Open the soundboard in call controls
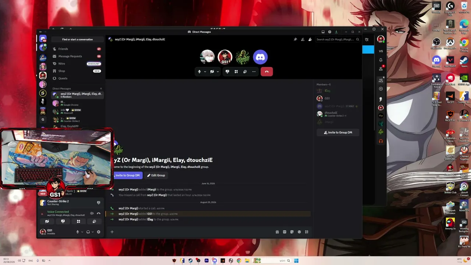The width and height of the screenshot is (471, 265). (x=245, y=72)
